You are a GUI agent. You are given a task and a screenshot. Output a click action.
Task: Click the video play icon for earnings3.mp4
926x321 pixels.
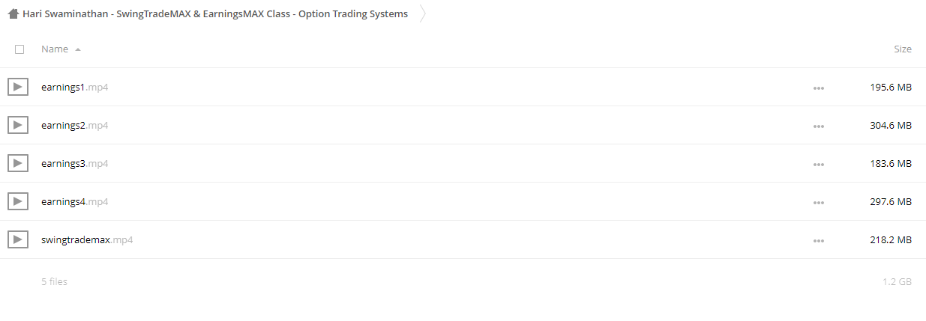coord(18,163)
